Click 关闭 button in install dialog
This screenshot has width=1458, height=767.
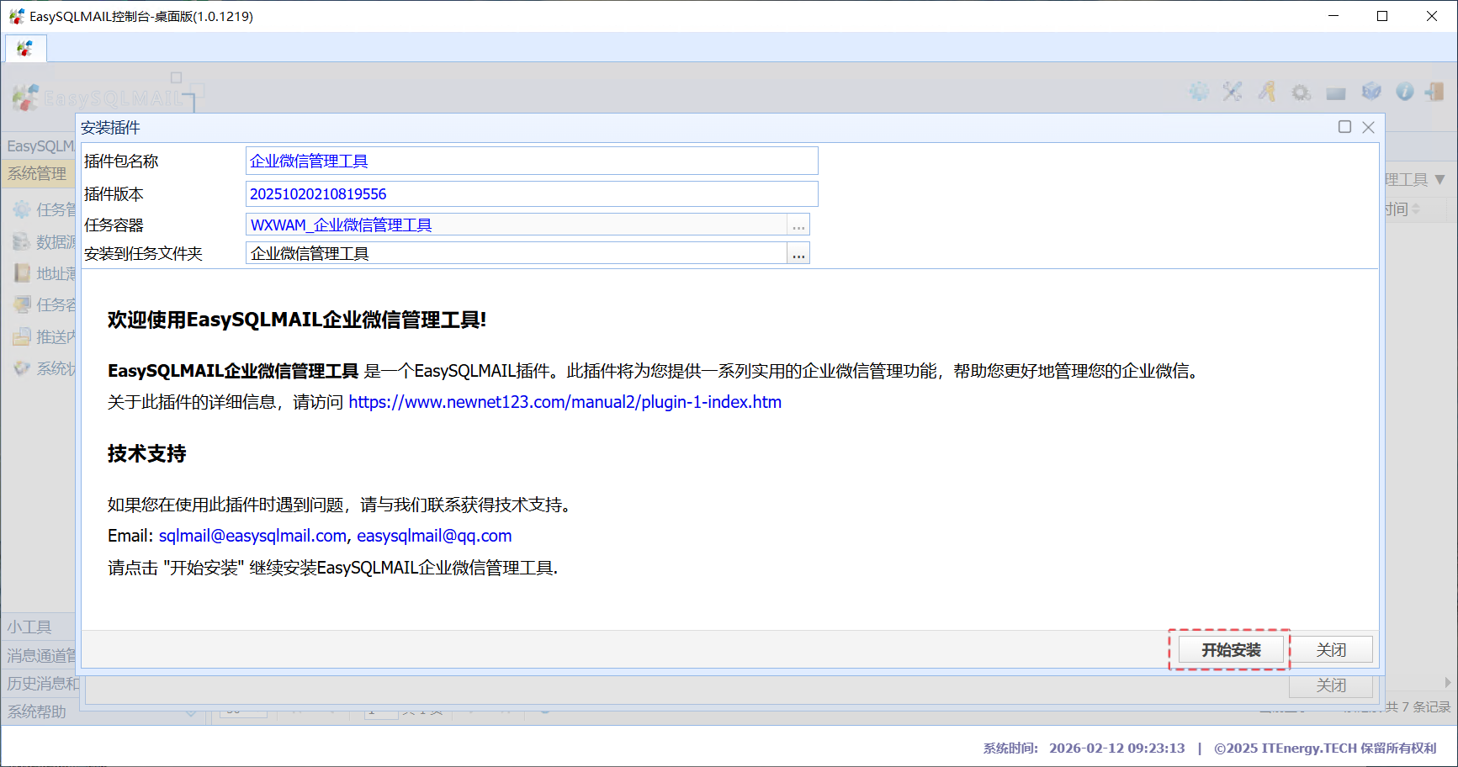point(1331,650)
